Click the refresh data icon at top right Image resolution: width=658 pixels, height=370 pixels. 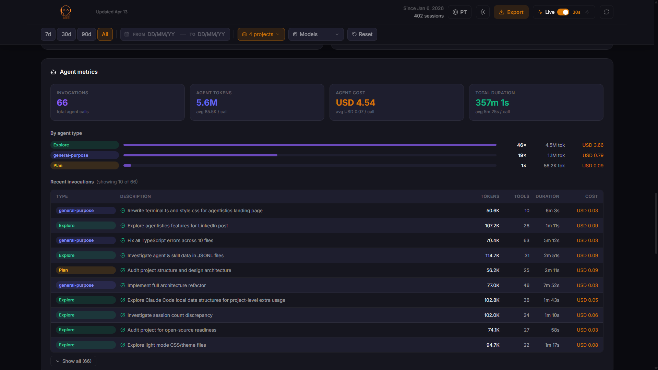point(606,12)
